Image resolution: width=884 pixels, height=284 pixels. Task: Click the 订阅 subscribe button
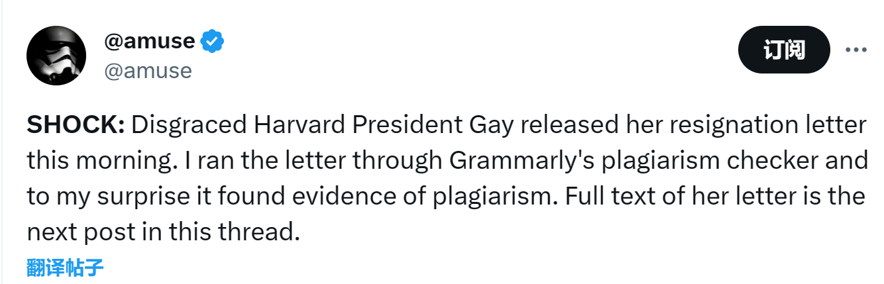coord(784,50)
